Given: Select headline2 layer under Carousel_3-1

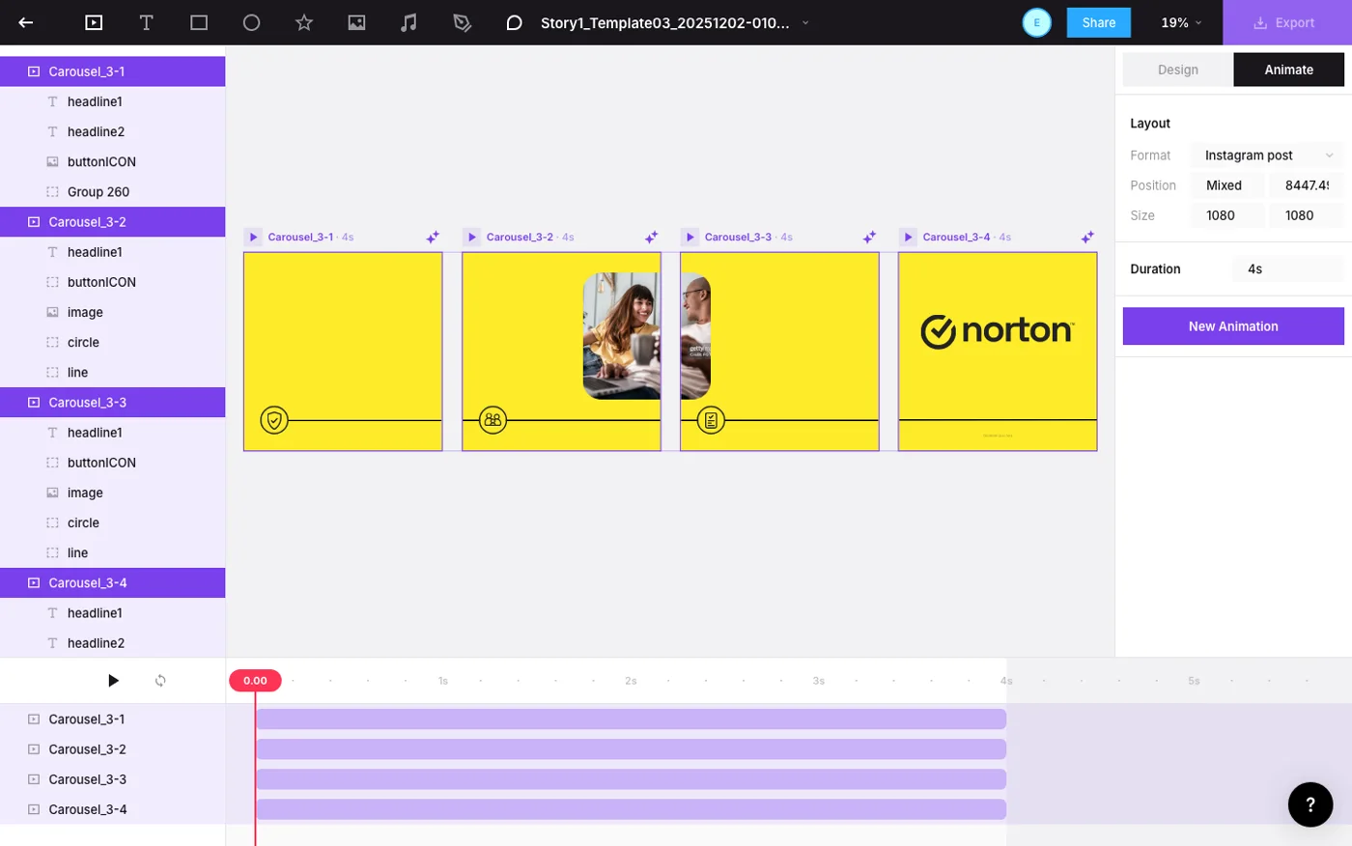Looking at the screenshot, I should [x=113, y=131].
